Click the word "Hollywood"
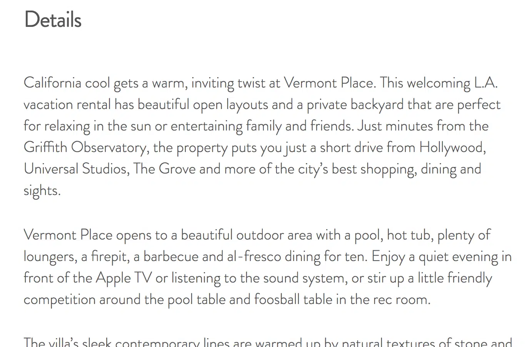Screen dimensions: 530x347 pos(452,147)
